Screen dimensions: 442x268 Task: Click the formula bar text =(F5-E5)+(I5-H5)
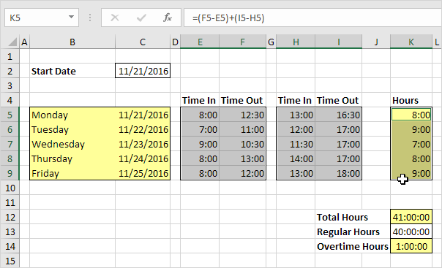[228, 18]
